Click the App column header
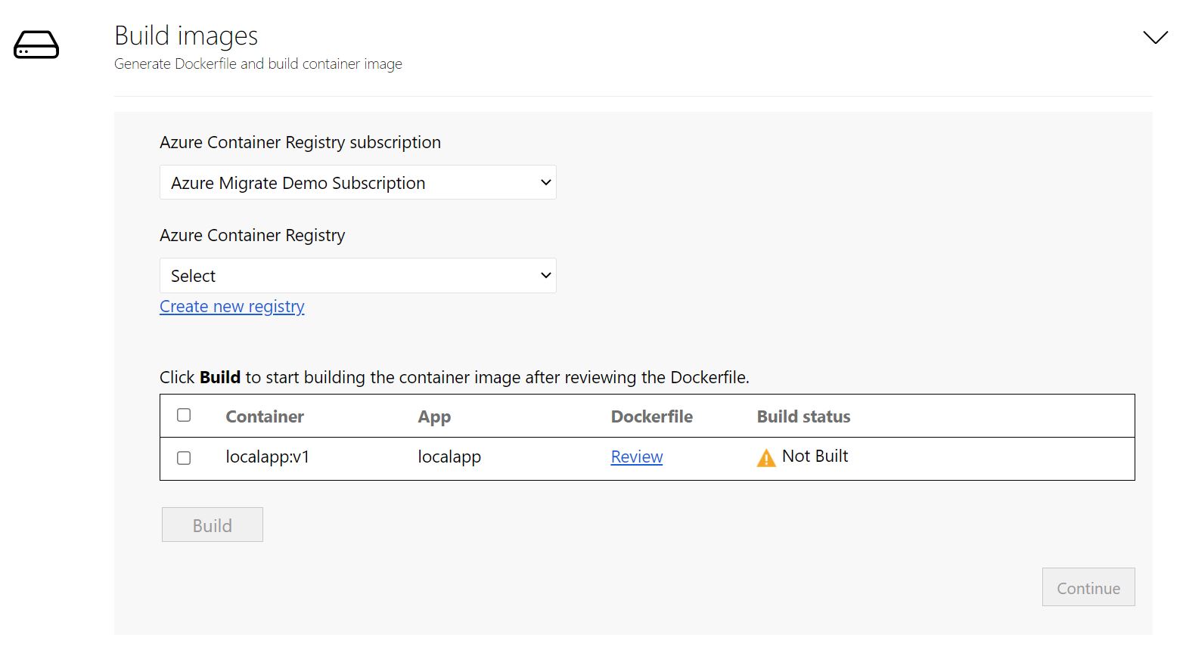This screenshot has width=1186, height=650. coord(434,416)
